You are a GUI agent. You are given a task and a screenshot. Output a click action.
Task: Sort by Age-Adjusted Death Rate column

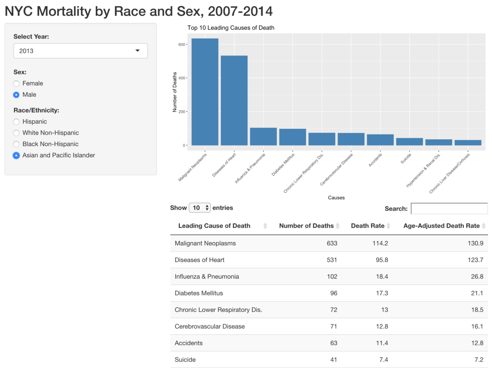(x=441, y=226)
